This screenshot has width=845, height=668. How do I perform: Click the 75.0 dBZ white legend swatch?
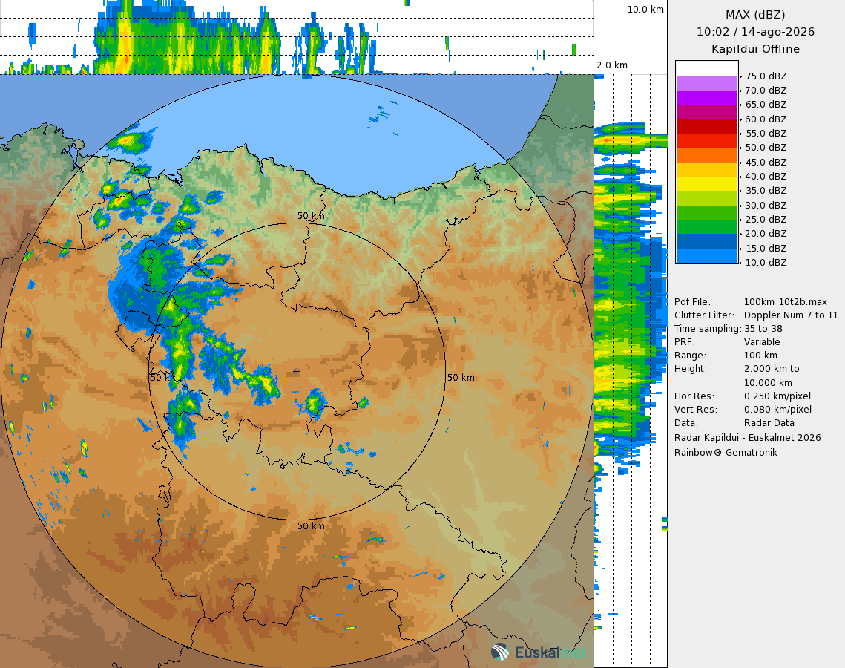pos(706,69)
